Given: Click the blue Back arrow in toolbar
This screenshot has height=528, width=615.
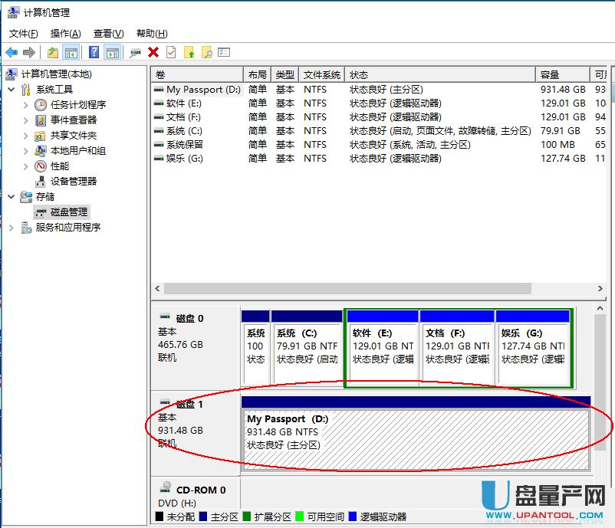Looking at the screenshot, I should [12, 52].
